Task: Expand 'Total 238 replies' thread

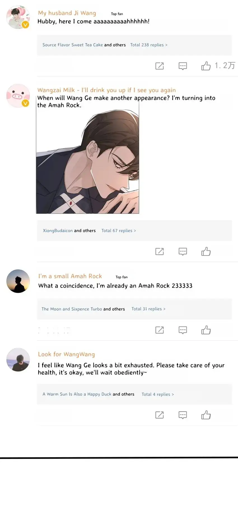Action: tap(149, 45)
